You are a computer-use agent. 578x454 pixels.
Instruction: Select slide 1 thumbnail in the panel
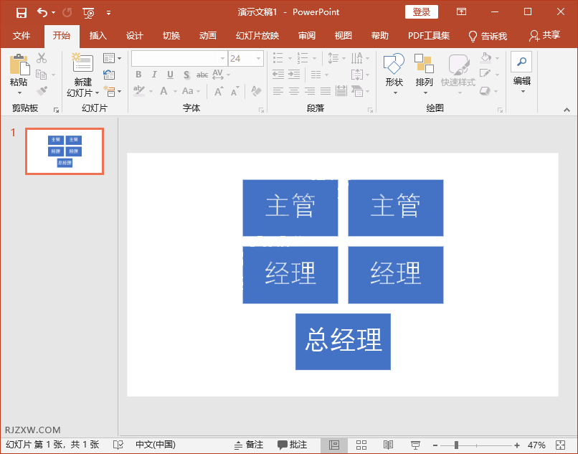(x=64, y=151)
